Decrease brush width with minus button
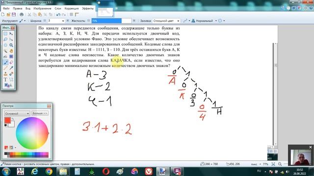Viewport: 314px width, 176px height. click(x=45, y=21)
